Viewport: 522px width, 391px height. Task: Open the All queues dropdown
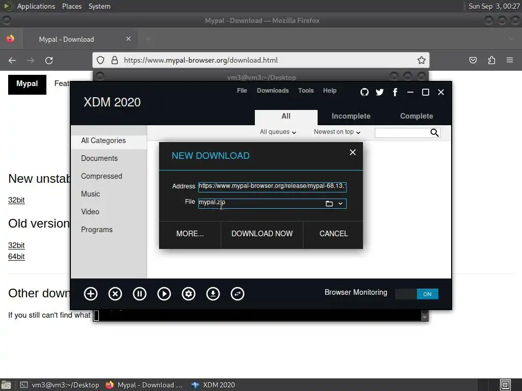click(278, 132)
